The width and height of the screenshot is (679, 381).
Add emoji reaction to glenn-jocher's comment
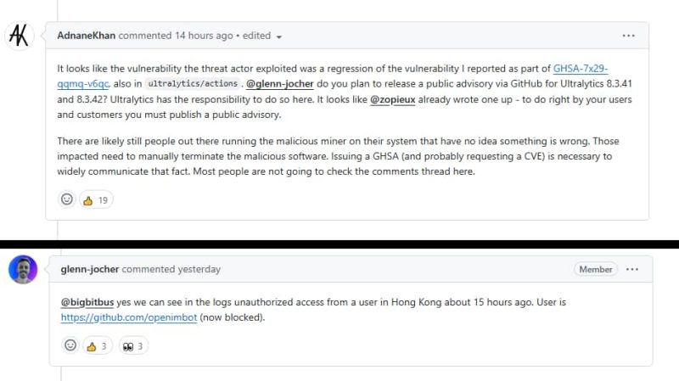click(70, 345)
